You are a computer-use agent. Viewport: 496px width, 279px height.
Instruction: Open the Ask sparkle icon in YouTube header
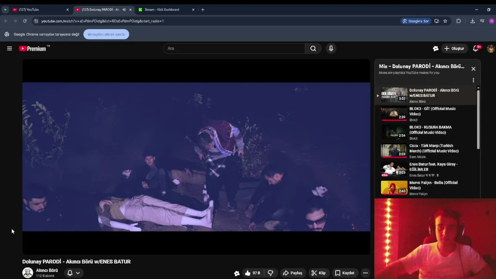coord(436,48)
